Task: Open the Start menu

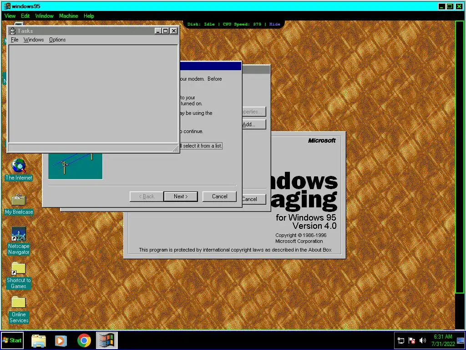Action: click(12, 340)
